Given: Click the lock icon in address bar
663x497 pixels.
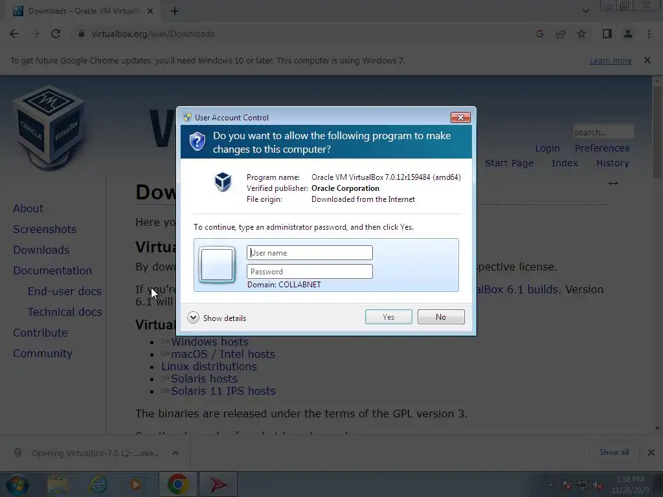Looking at the screenshot, I should pos(82,34).
